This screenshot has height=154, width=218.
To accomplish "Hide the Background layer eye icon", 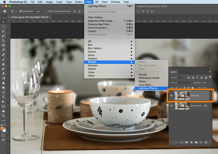I will pos(172,106).
